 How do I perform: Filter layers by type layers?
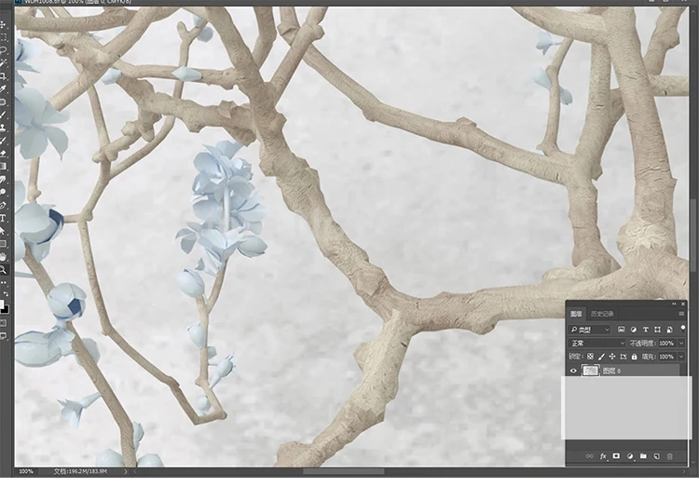(x=646, y=330)
